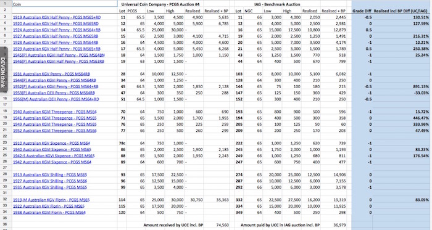Open 1940 Australian KGVI Sixpence link
Viewport: 432px width, 230px height.
coord(52,149)
